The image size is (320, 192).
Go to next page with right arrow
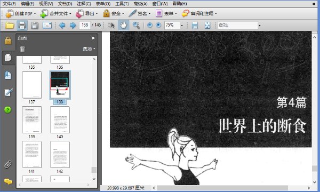(x=73, y=25)
